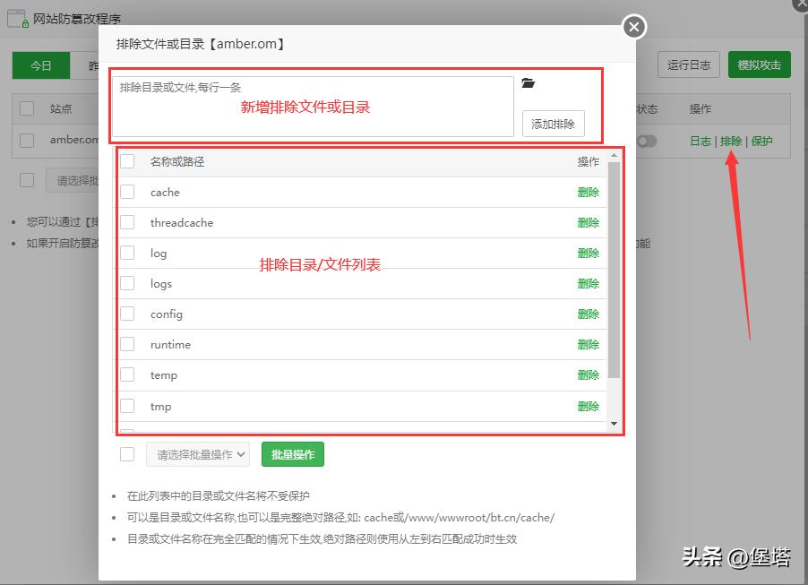Image resolution: width=808 pixels, height=585 pixels.
Task: Open 运行日志 to view run logs
Action: point(688,65)
